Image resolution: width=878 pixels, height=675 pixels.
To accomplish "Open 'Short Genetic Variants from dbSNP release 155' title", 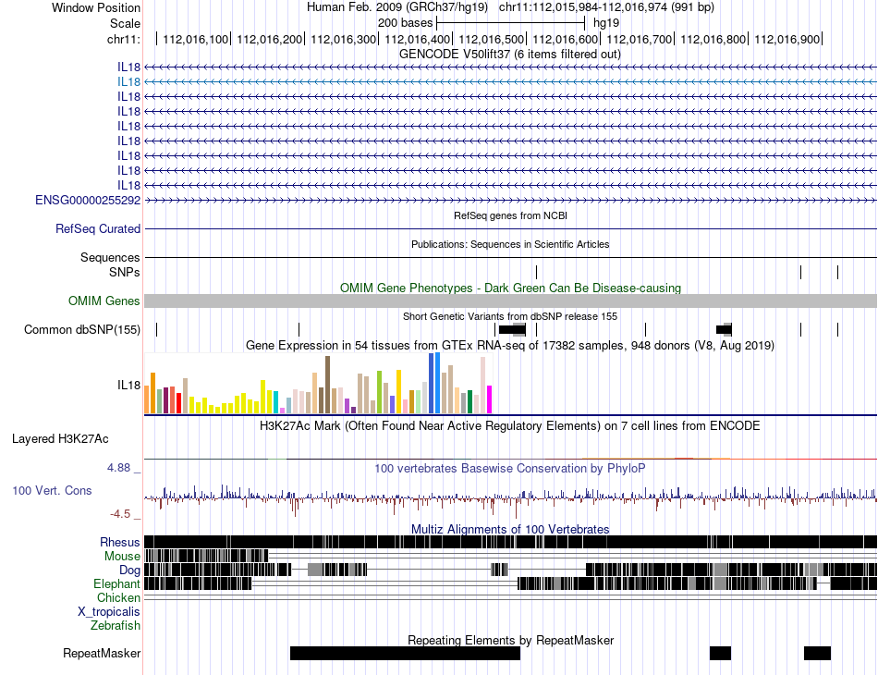I will pos(510,316).
